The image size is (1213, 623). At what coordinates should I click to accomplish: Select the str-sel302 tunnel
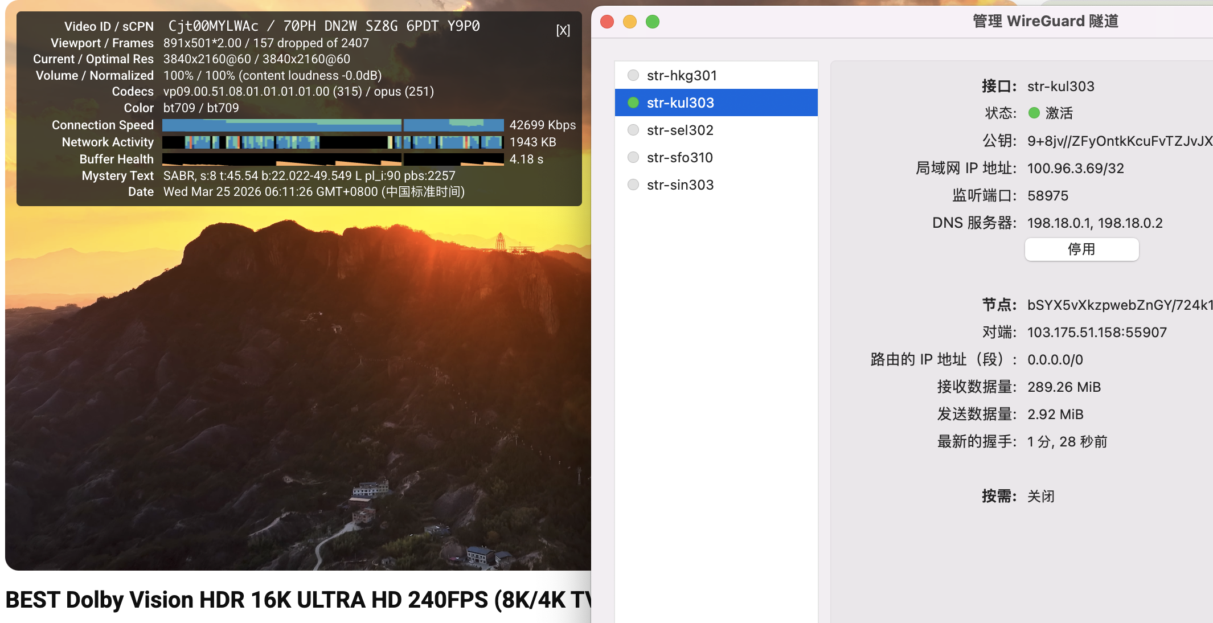point(681,130)
